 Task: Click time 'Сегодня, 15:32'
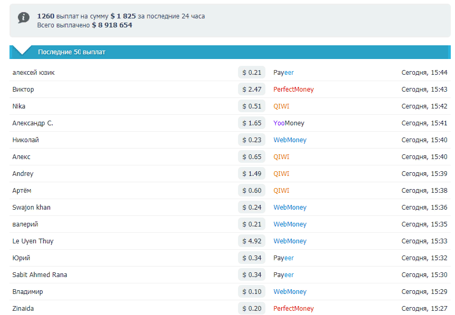tap(424, 258)
